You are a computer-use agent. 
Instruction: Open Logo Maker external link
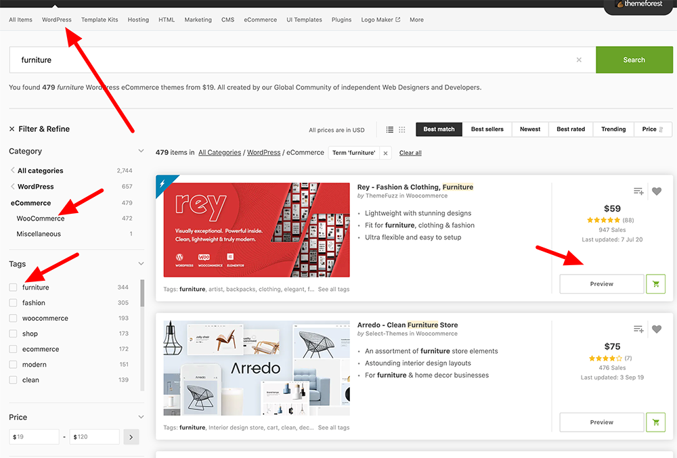pos(380,20)
